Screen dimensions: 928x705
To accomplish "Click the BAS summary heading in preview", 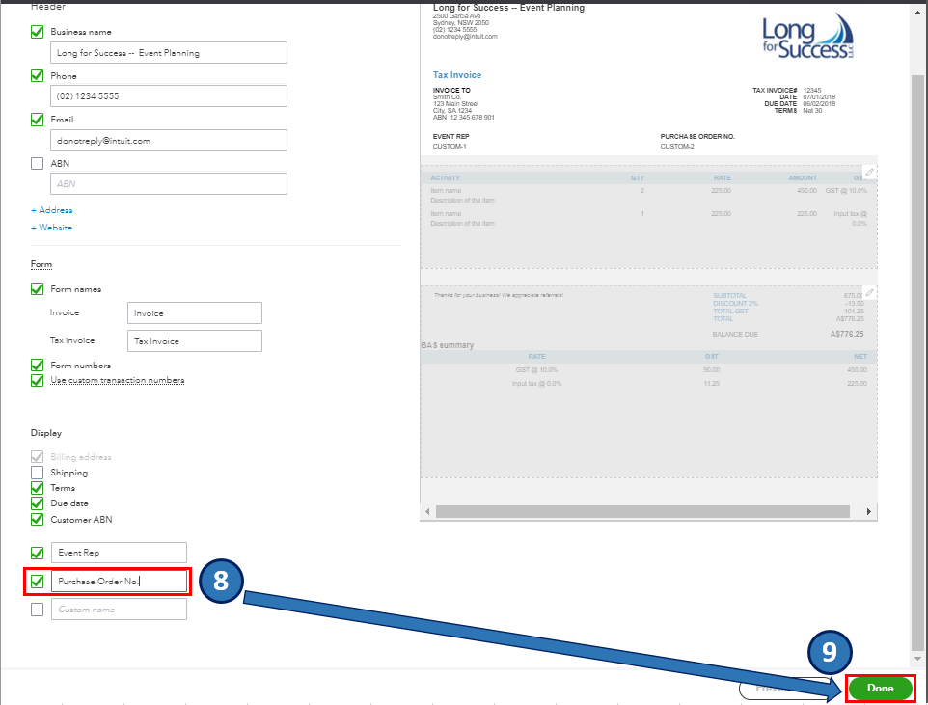I will 448,345.
